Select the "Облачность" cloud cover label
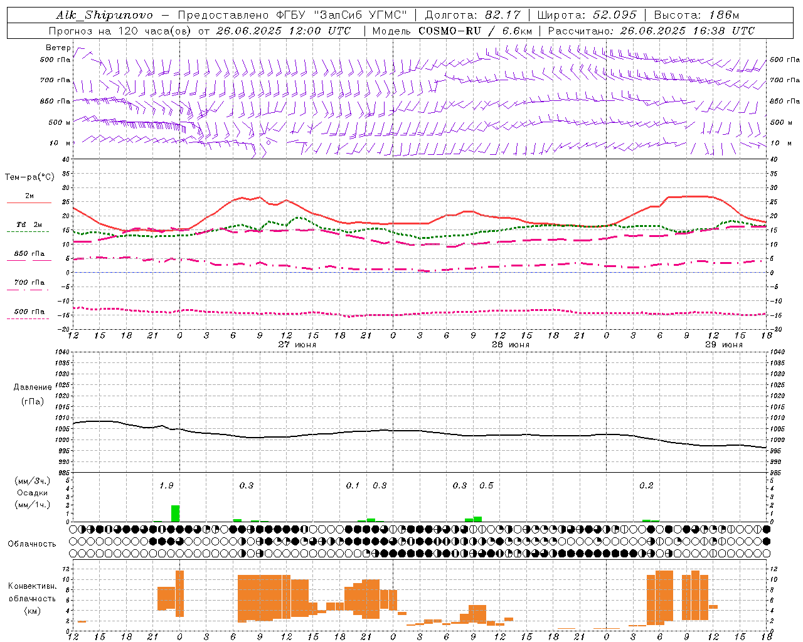The image size is (803, 642). tap(32, 544)
